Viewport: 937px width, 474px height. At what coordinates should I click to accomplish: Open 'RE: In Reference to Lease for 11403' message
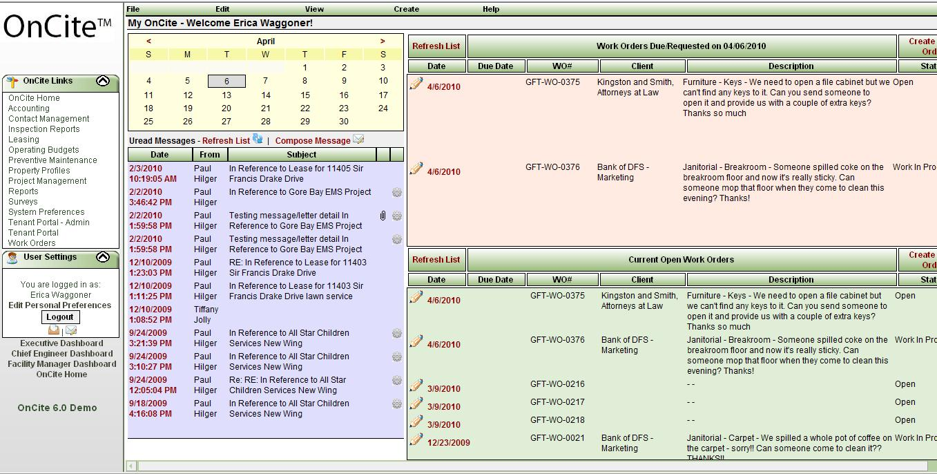tap(298, 267)
